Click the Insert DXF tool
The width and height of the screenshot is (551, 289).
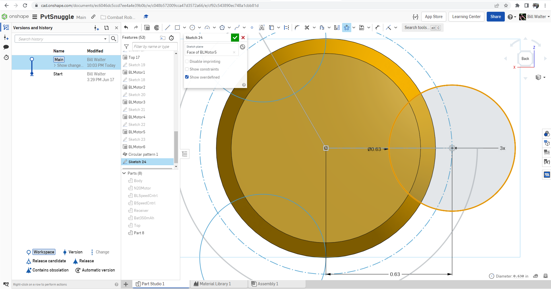pos(362,28)
